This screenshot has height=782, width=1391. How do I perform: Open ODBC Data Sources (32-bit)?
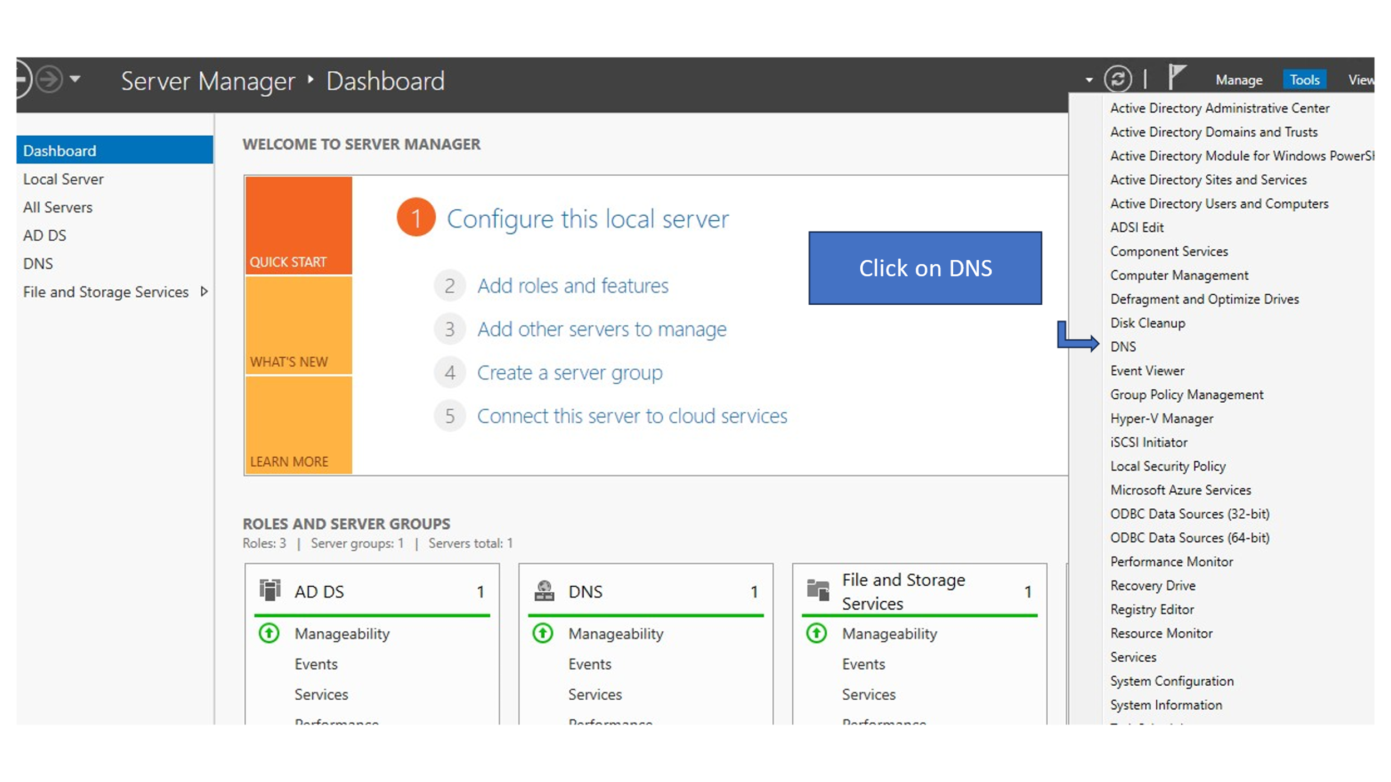[x=1190, y=514]
